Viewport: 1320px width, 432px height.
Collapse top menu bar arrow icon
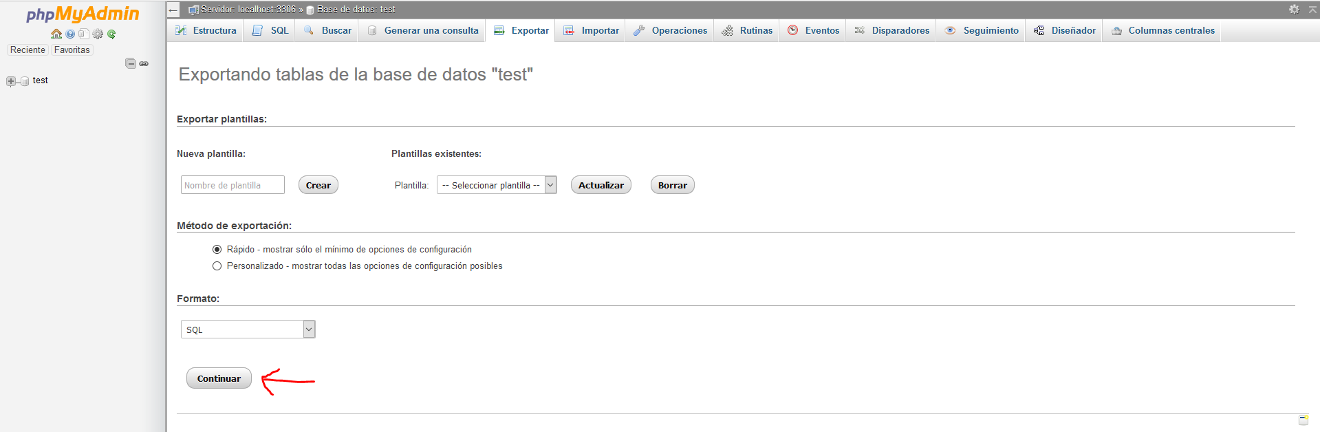[1312, 9]
